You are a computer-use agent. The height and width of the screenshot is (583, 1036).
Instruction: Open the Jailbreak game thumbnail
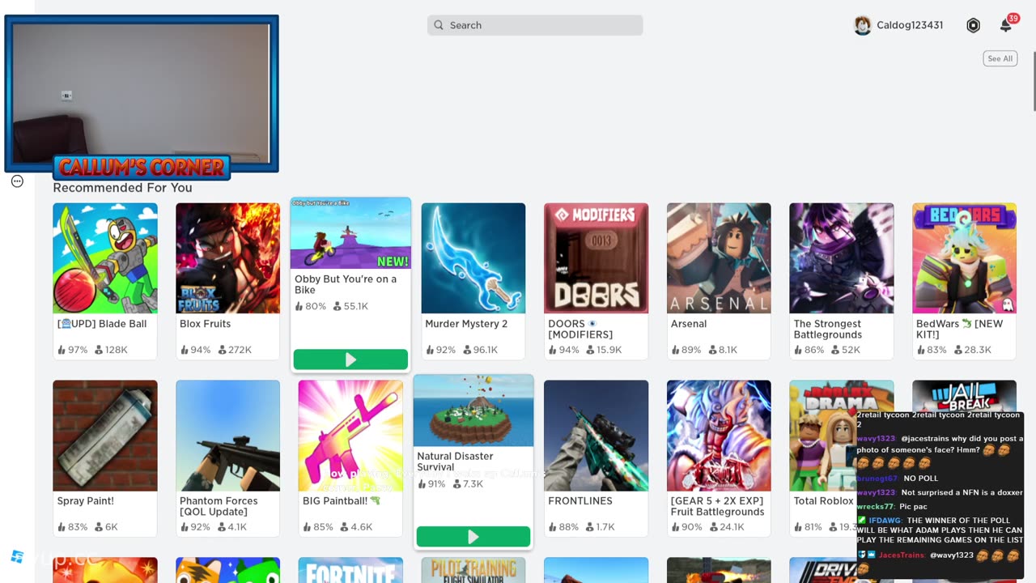(965, 395)
